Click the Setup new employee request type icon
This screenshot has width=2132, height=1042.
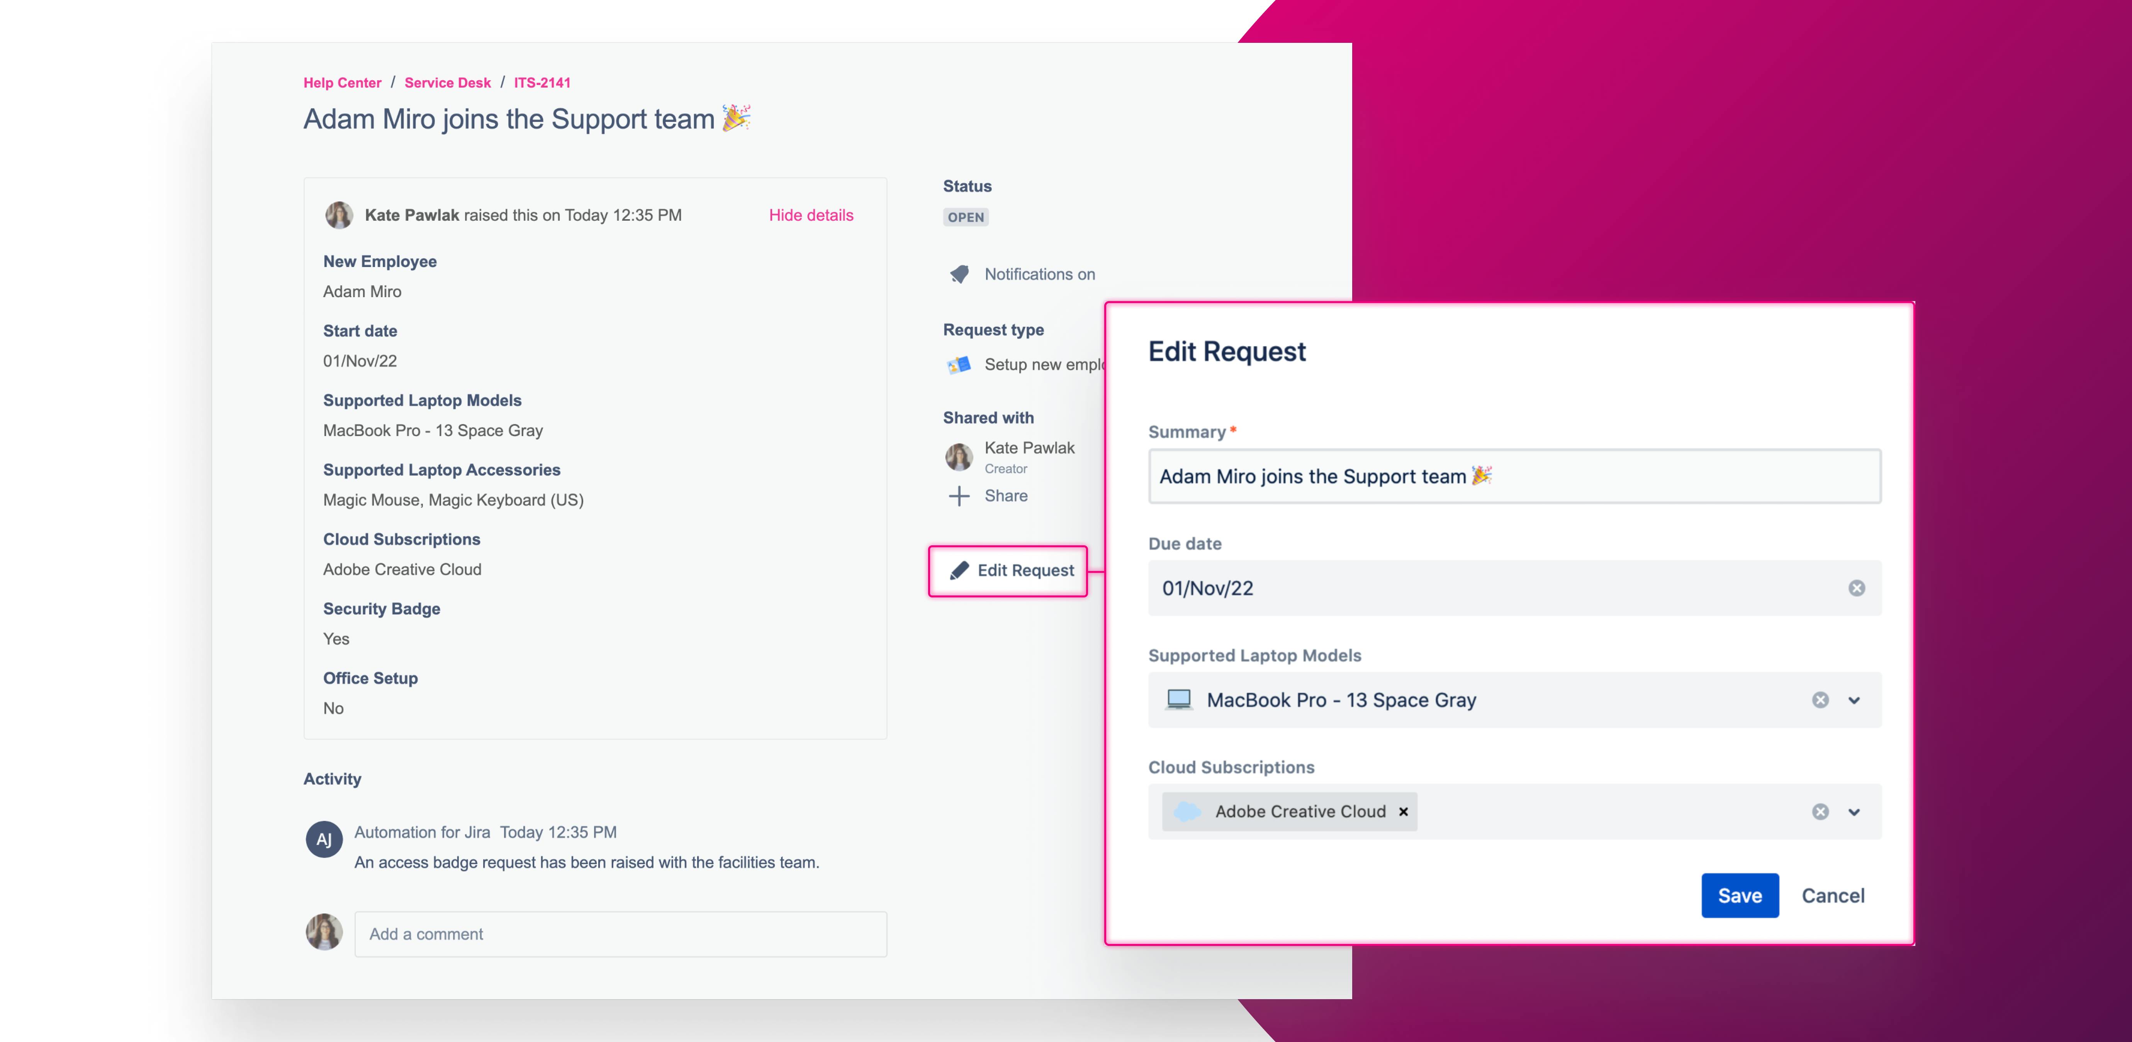click(959, 365)
